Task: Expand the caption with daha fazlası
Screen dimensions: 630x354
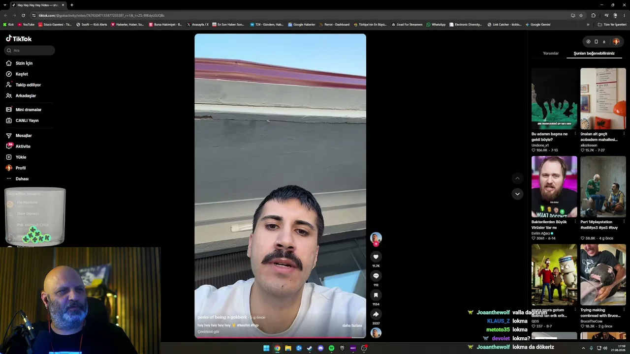Action: (x=352, y=325)
